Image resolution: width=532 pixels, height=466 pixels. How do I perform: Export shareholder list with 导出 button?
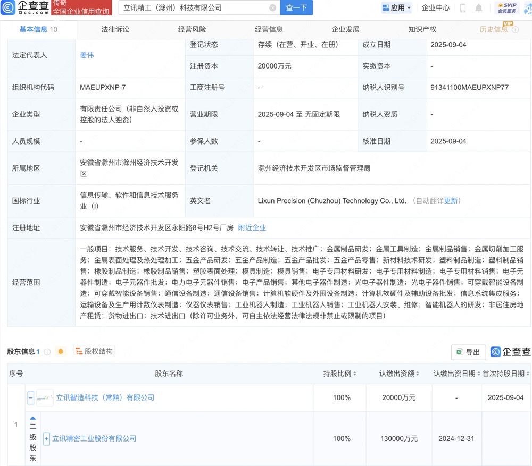(x=468, y=352)
